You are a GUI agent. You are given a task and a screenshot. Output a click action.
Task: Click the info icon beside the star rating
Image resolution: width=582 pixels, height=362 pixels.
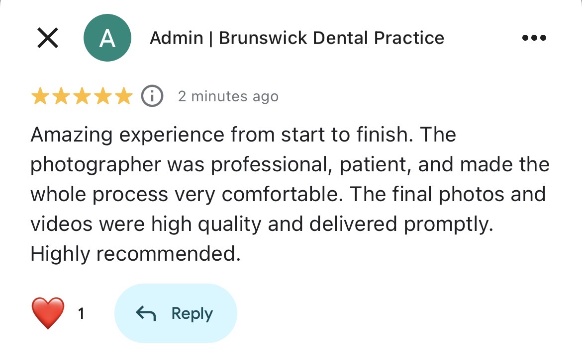[x=152, y=96]
